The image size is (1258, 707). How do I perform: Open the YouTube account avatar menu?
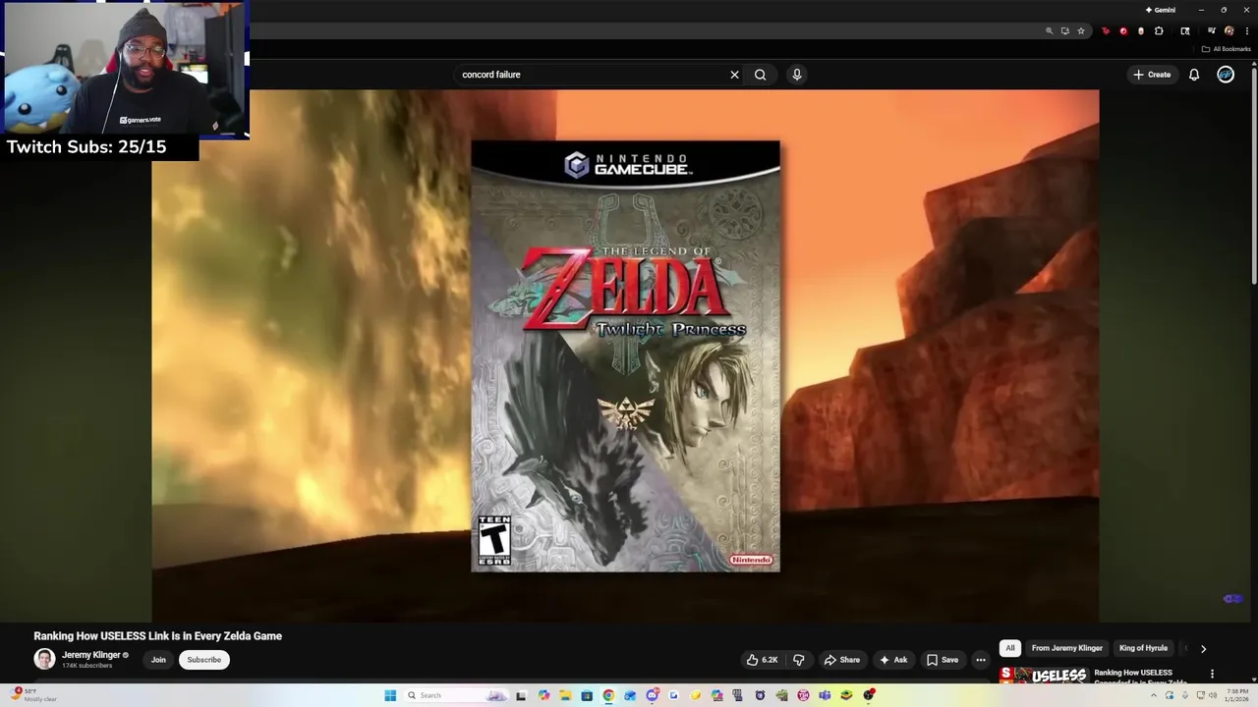[x=1226, y=75]
